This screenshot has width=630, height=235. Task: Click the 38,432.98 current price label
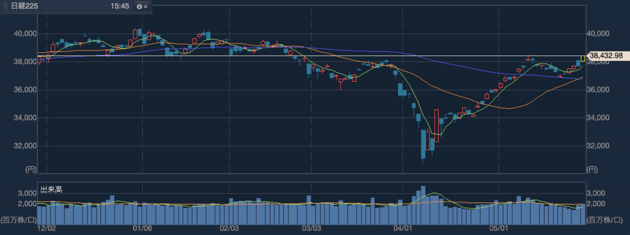click(x=607, y=56)
